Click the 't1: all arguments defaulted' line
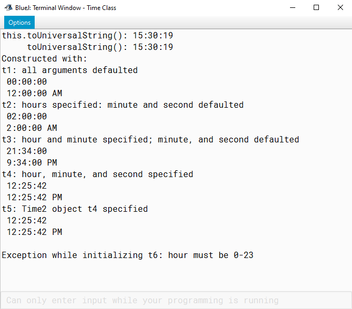Image resolution: width=352 pixels, height=309 pixels. pyautogui.click(x=69, y=70)
